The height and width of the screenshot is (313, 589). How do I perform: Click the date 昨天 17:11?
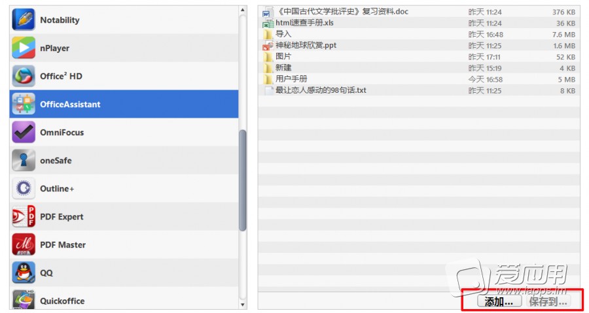484,57
